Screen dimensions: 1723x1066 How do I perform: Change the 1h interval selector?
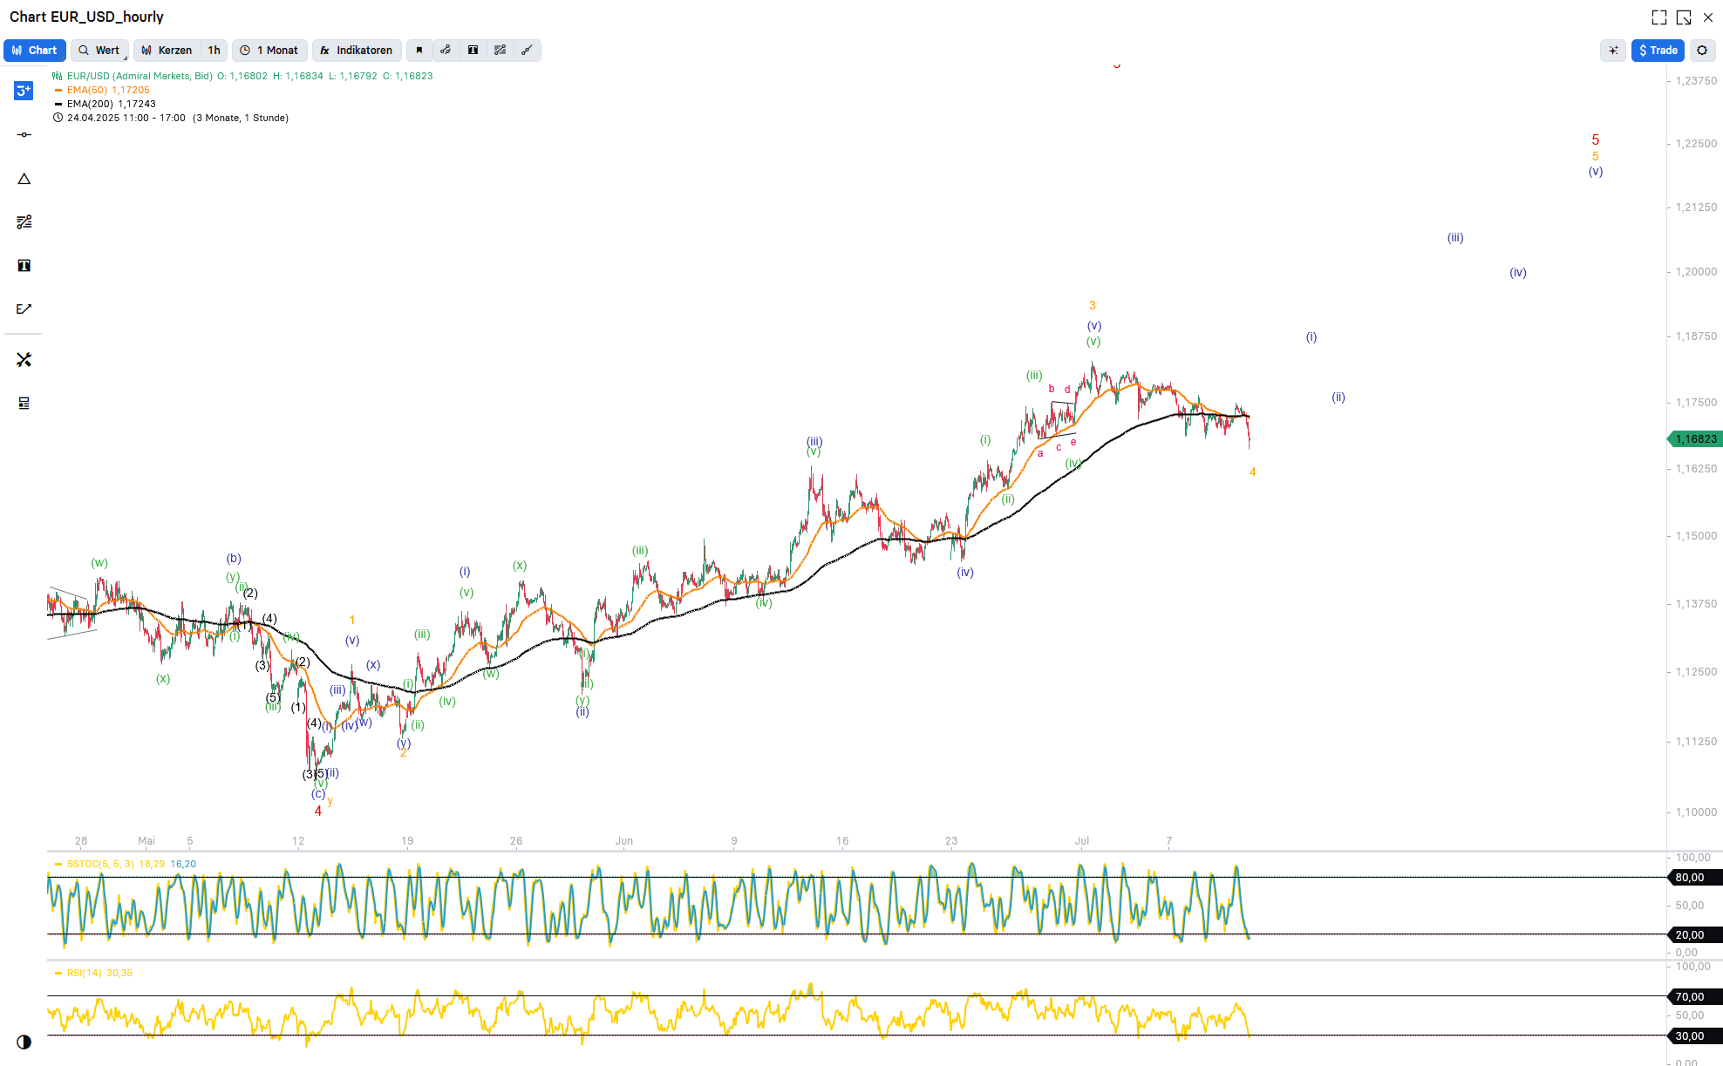pos(214,51)
